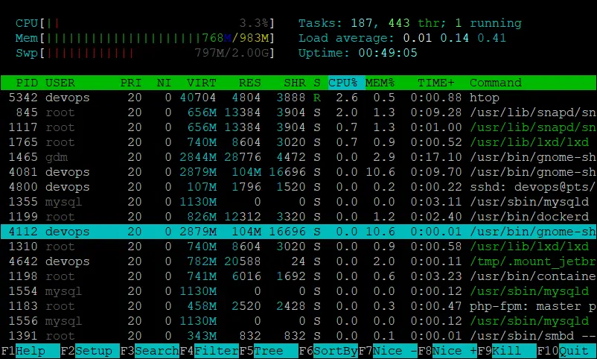
Task: Sort by the PRI column header
Action: [x=131, y=83]
